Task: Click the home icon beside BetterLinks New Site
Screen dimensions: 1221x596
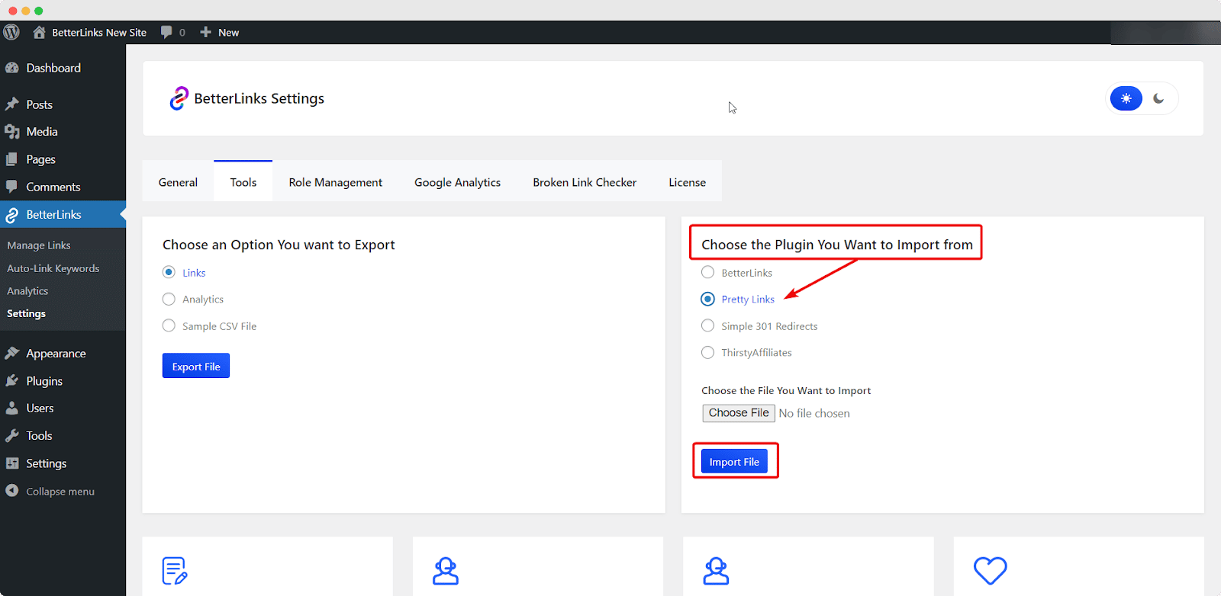Action: coord(39,32)
